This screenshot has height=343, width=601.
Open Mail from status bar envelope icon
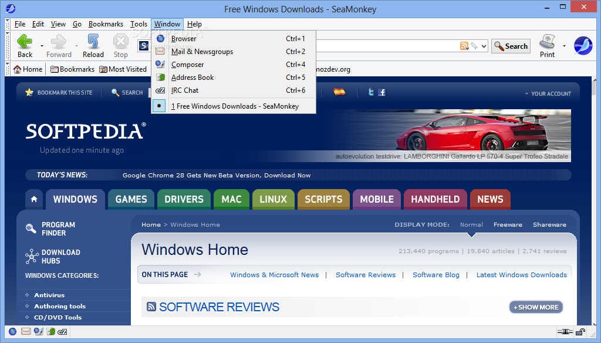[x=26, y=331]
